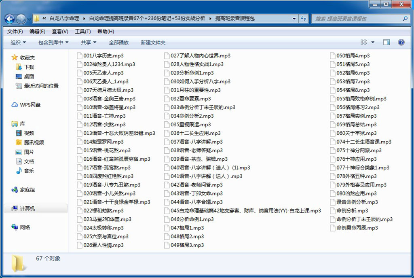Select file icon of 080凶煞应用.mp3
Viewport: 414px width, 278px height.
[332, 193]
